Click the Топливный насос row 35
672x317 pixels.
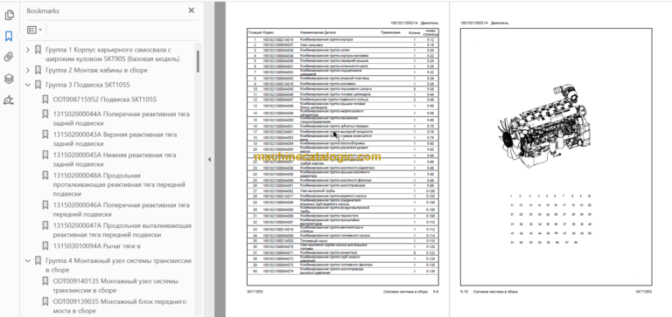[x=342, y=241]
